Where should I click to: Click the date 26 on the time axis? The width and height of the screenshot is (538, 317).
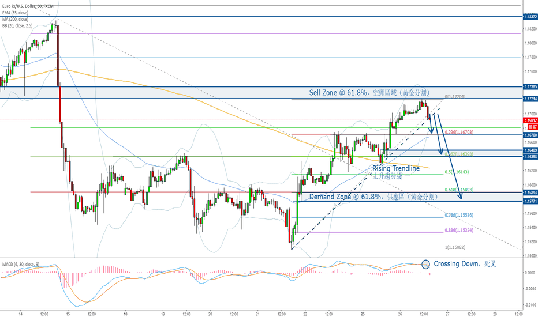(x=400, y=314)
